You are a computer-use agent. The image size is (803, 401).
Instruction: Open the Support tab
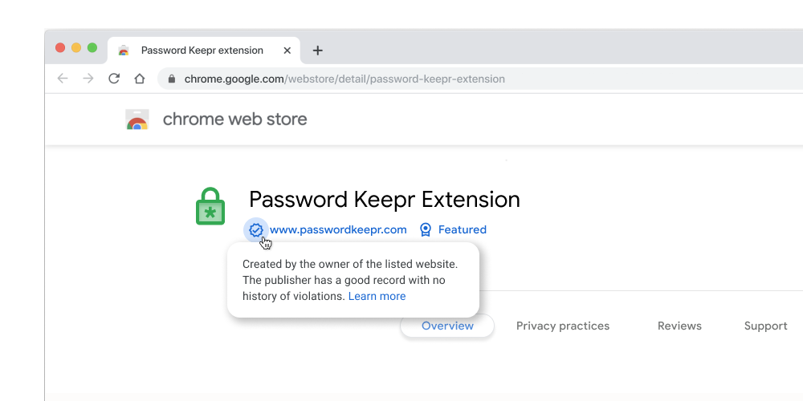coord(765,326)
